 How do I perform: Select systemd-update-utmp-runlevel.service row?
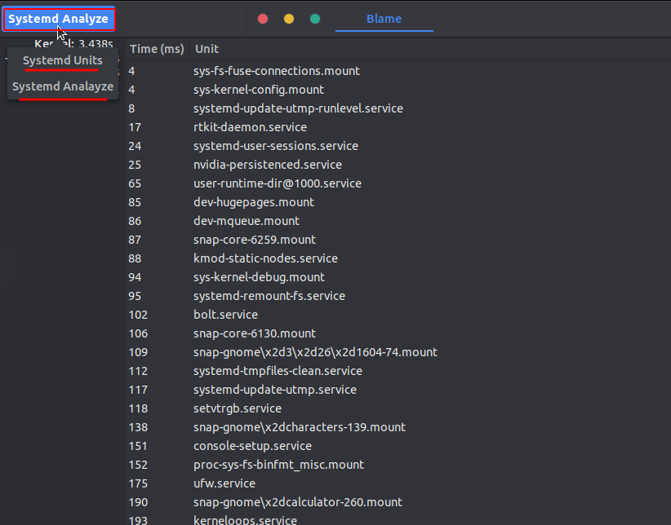click(398, 108)
